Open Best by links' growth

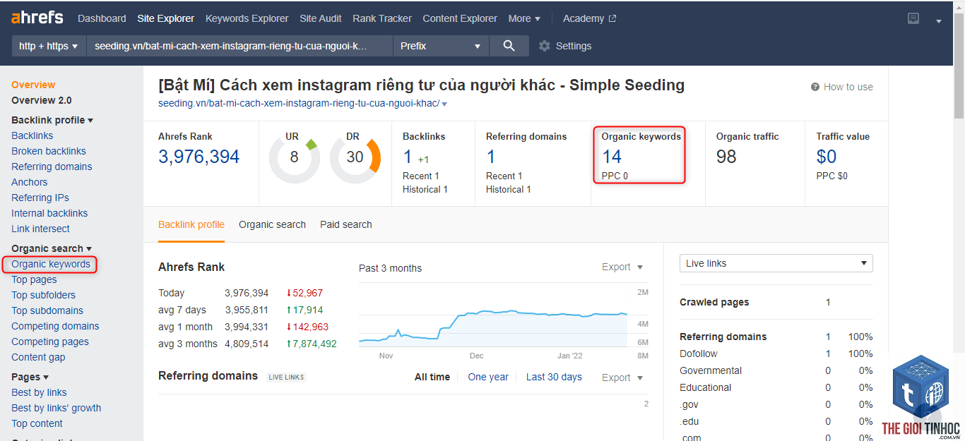coord(57,408)
